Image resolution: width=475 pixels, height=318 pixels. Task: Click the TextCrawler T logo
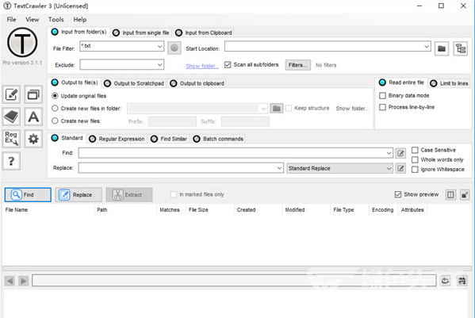click(22, 42)
